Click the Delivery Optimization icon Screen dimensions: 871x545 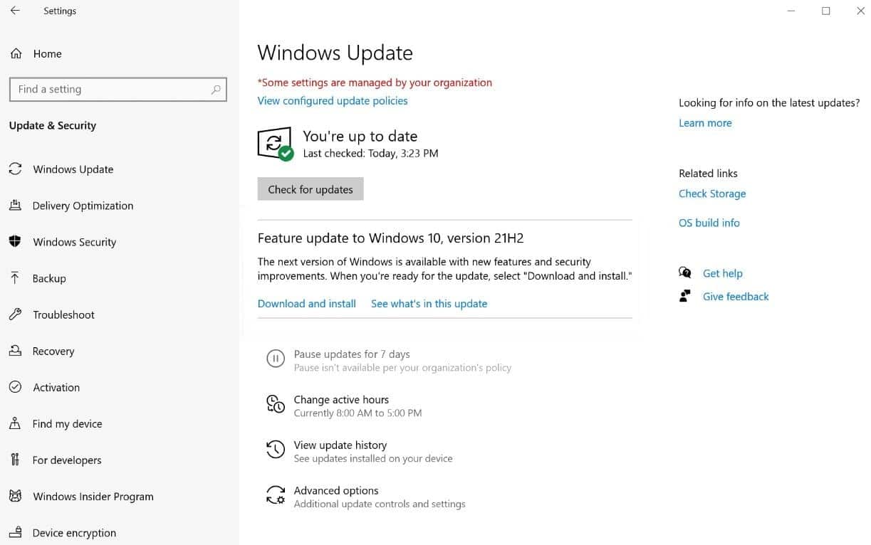coord(15,206)
